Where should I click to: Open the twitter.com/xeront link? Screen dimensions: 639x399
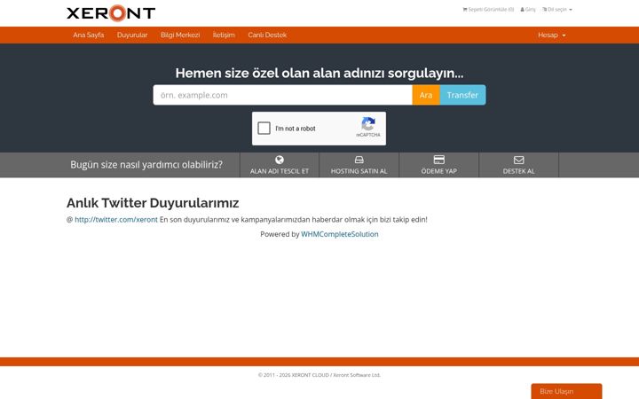coord(116,220)
